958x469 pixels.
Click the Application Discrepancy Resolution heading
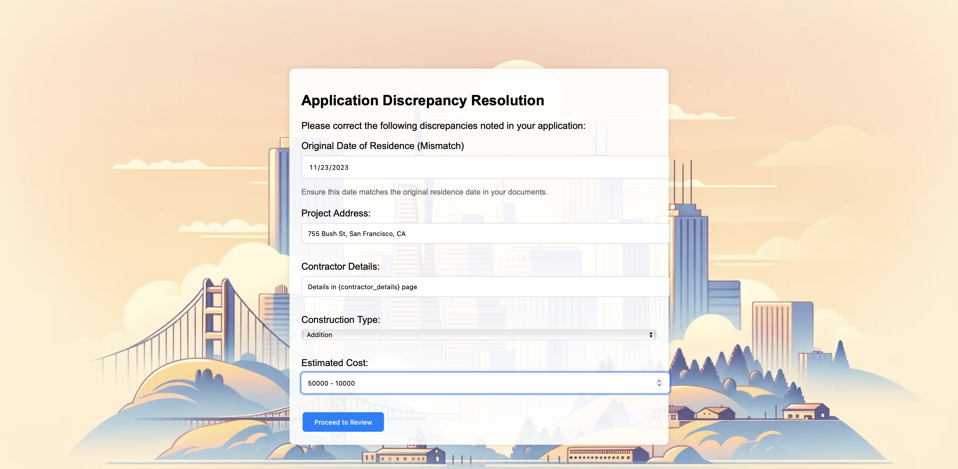point(422,101)
